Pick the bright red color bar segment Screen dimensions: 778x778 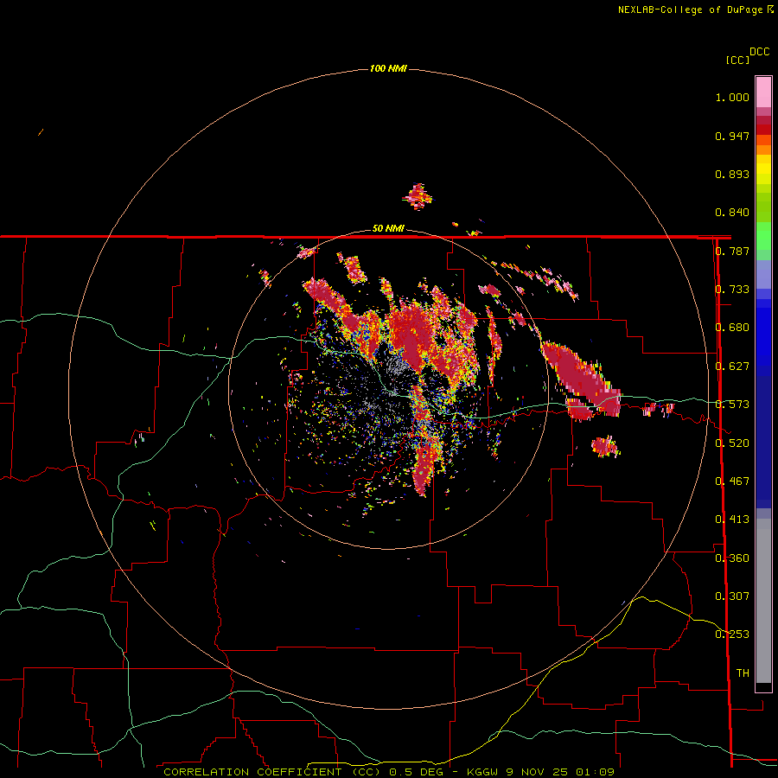coord(763,130)
